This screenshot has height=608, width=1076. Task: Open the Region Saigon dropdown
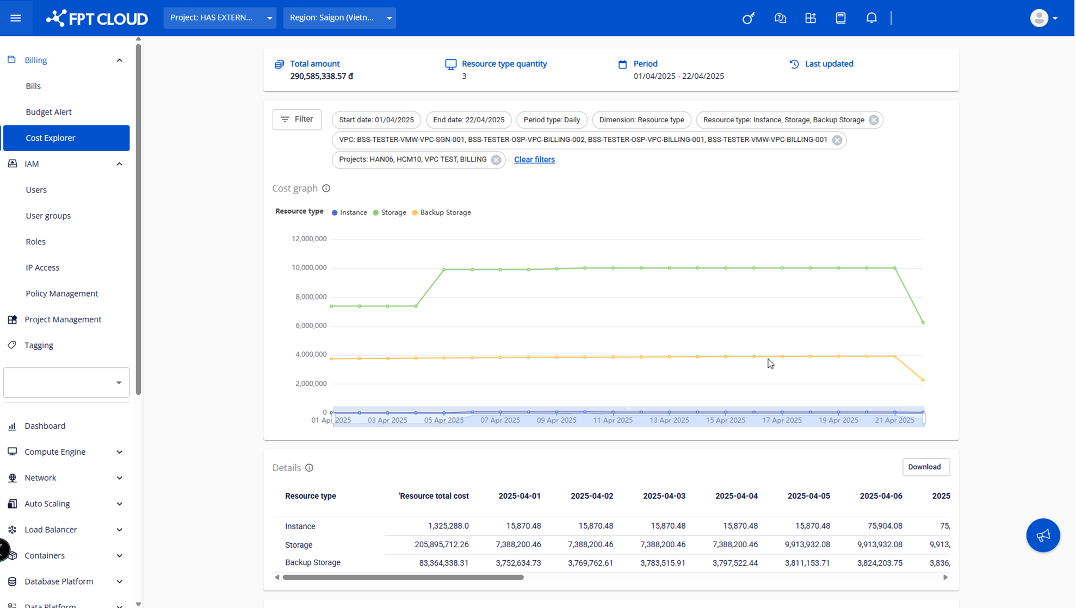tap(339, 18)
